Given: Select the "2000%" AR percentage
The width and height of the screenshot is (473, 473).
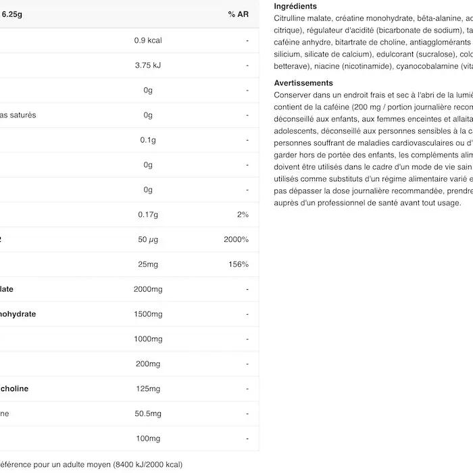Looking at the screenshot, I should tap(236, 240).
